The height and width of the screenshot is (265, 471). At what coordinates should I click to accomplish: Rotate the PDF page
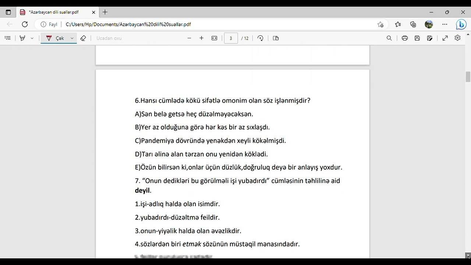point(261,38)
